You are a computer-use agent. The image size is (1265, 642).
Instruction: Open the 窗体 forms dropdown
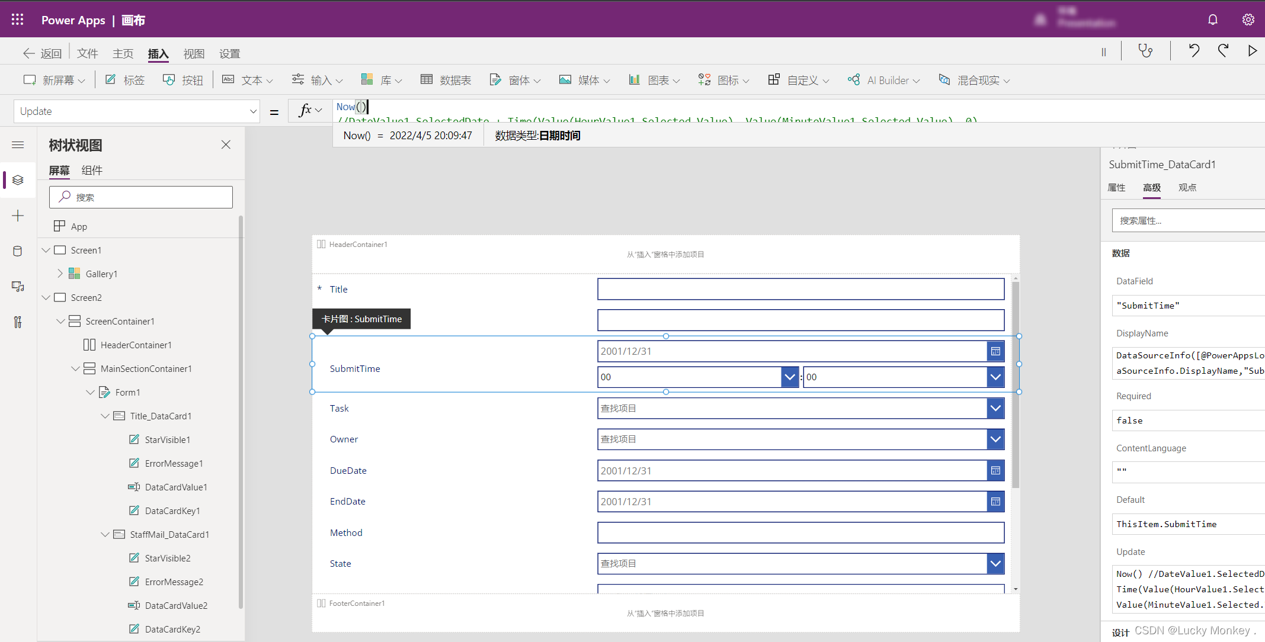515,80
